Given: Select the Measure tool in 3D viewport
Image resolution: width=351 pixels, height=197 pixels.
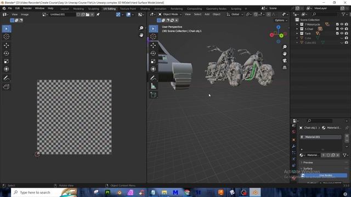Looking at the screenshot, I should pos(154,86).
